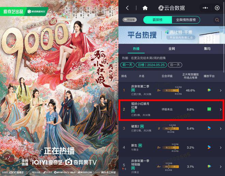
Task: Open the 集均 tab
Action: 207,49
